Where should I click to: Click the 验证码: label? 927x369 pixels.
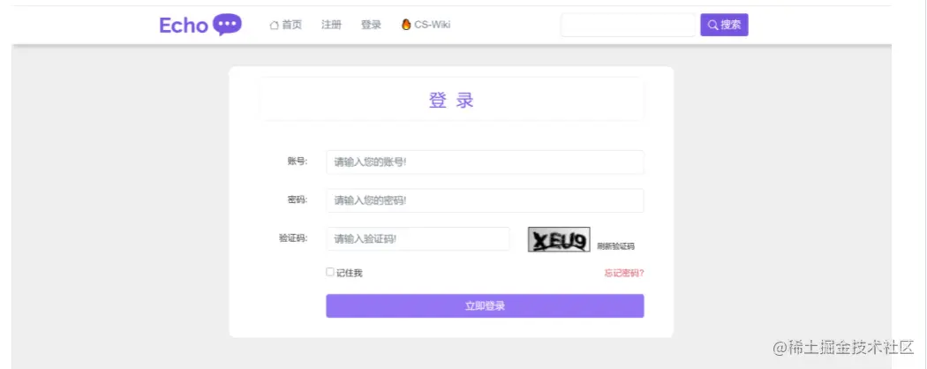coord(293,238)
